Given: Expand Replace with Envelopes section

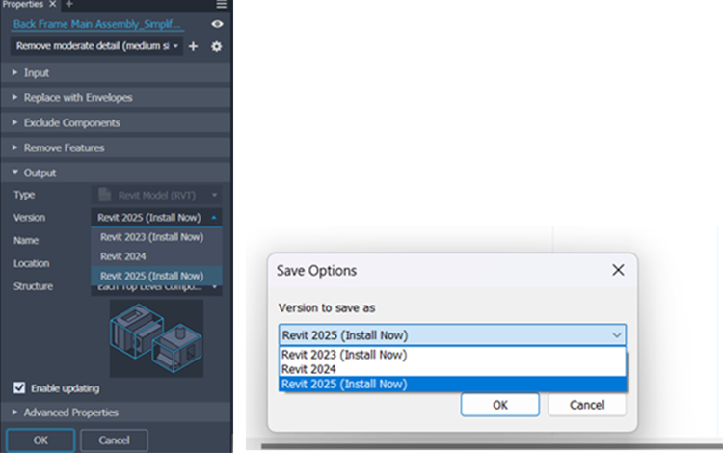Looking at the screenshot, I should click(x=116, y=97).
